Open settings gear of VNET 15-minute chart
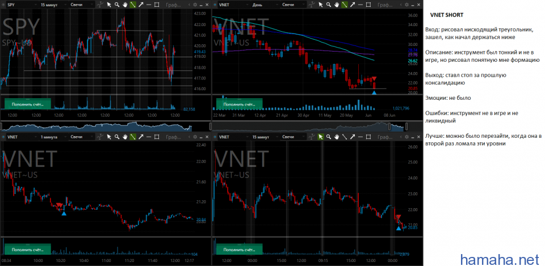The width and height of the screenshot is (545, 266). (x=406, y=137)
